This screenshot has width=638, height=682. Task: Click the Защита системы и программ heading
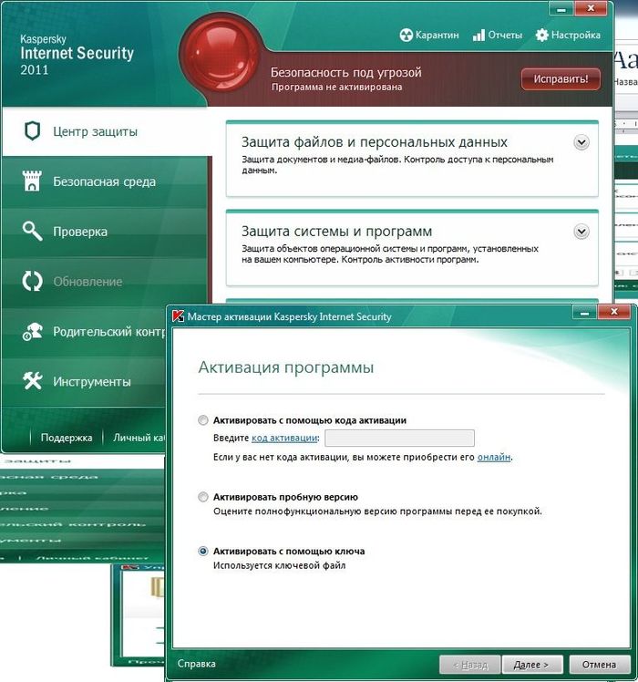[x=336, y=232]
